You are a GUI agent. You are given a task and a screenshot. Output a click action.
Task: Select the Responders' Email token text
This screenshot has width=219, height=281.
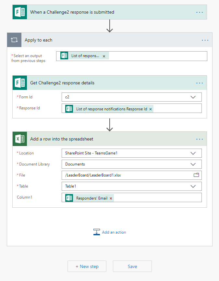[92, 198]
